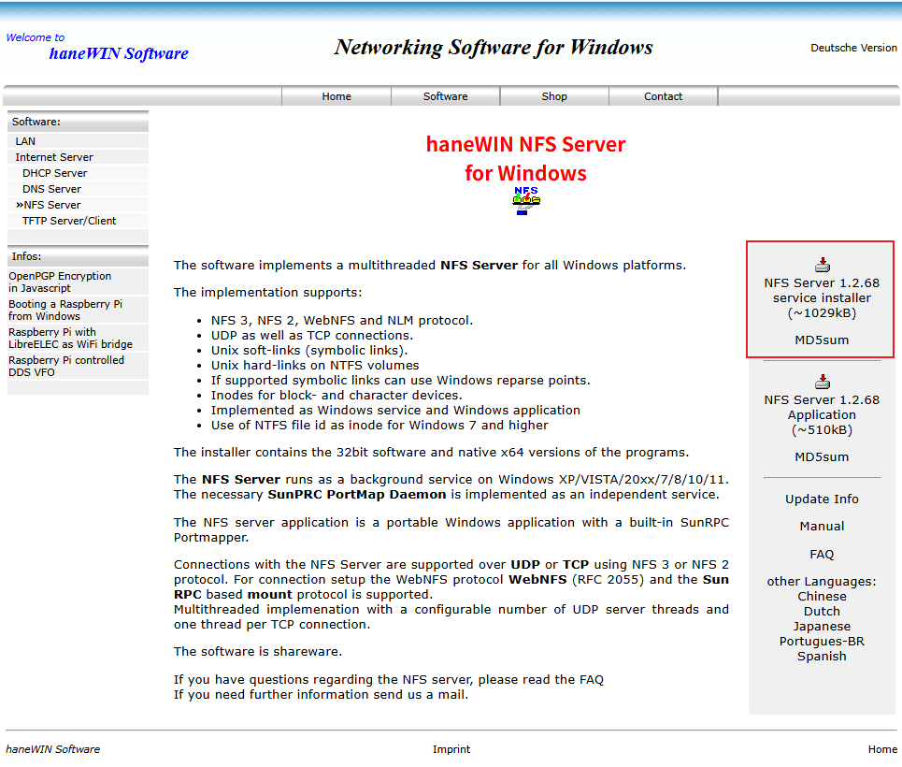902x767 pixels.
Task: Click the Home link in the footer
Action: 882,749
